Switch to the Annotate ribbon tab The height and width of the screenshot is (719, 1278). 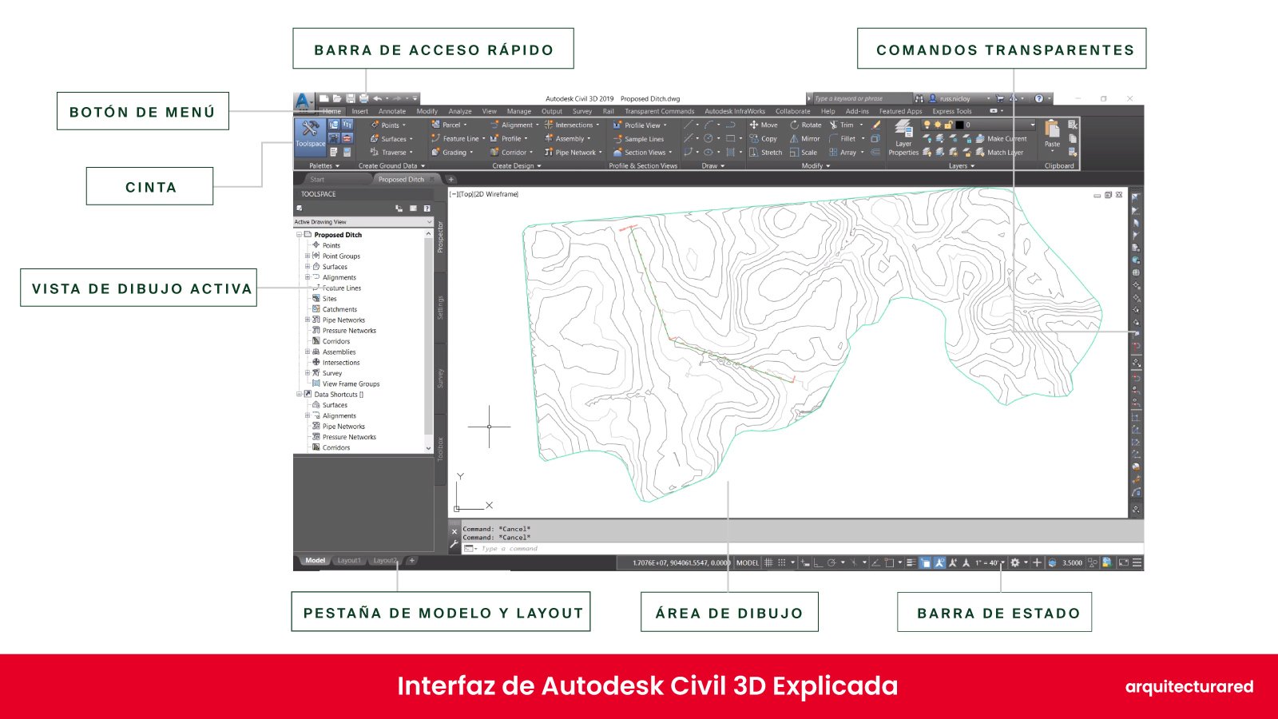pos(392,111)
